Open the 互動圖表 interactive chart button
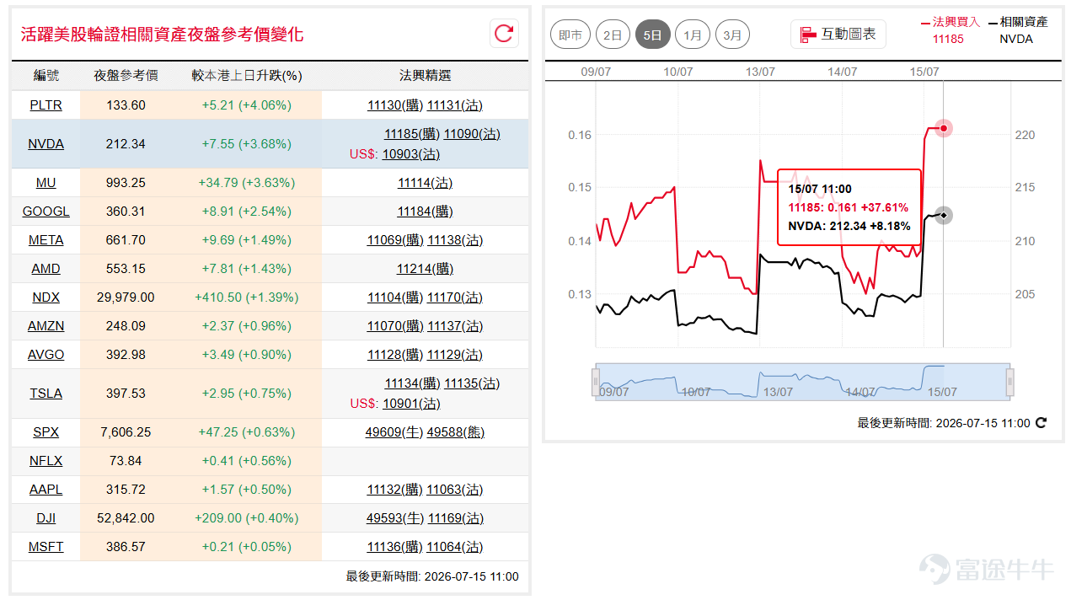Viewport: 1071px width, 600px height. [838, 35]
